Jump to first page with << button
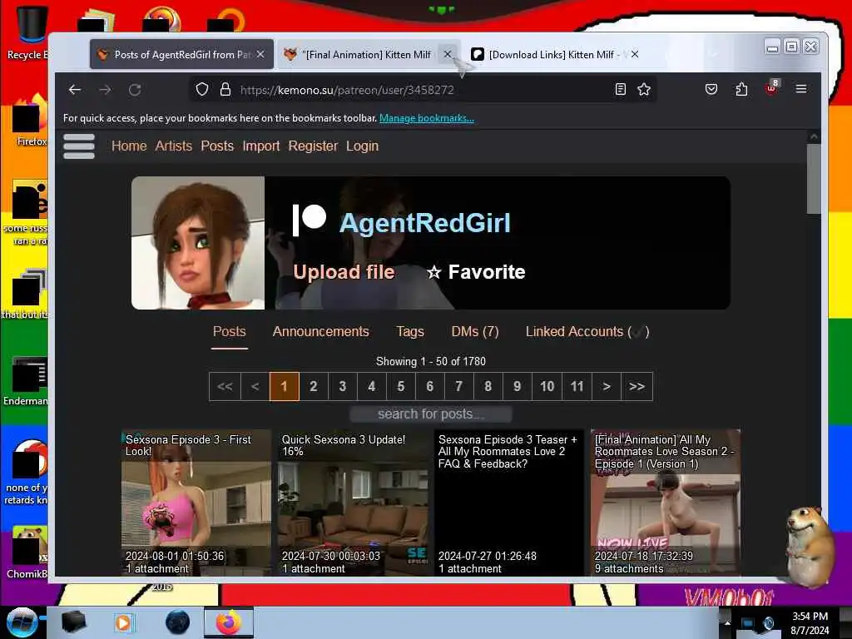 225,386
